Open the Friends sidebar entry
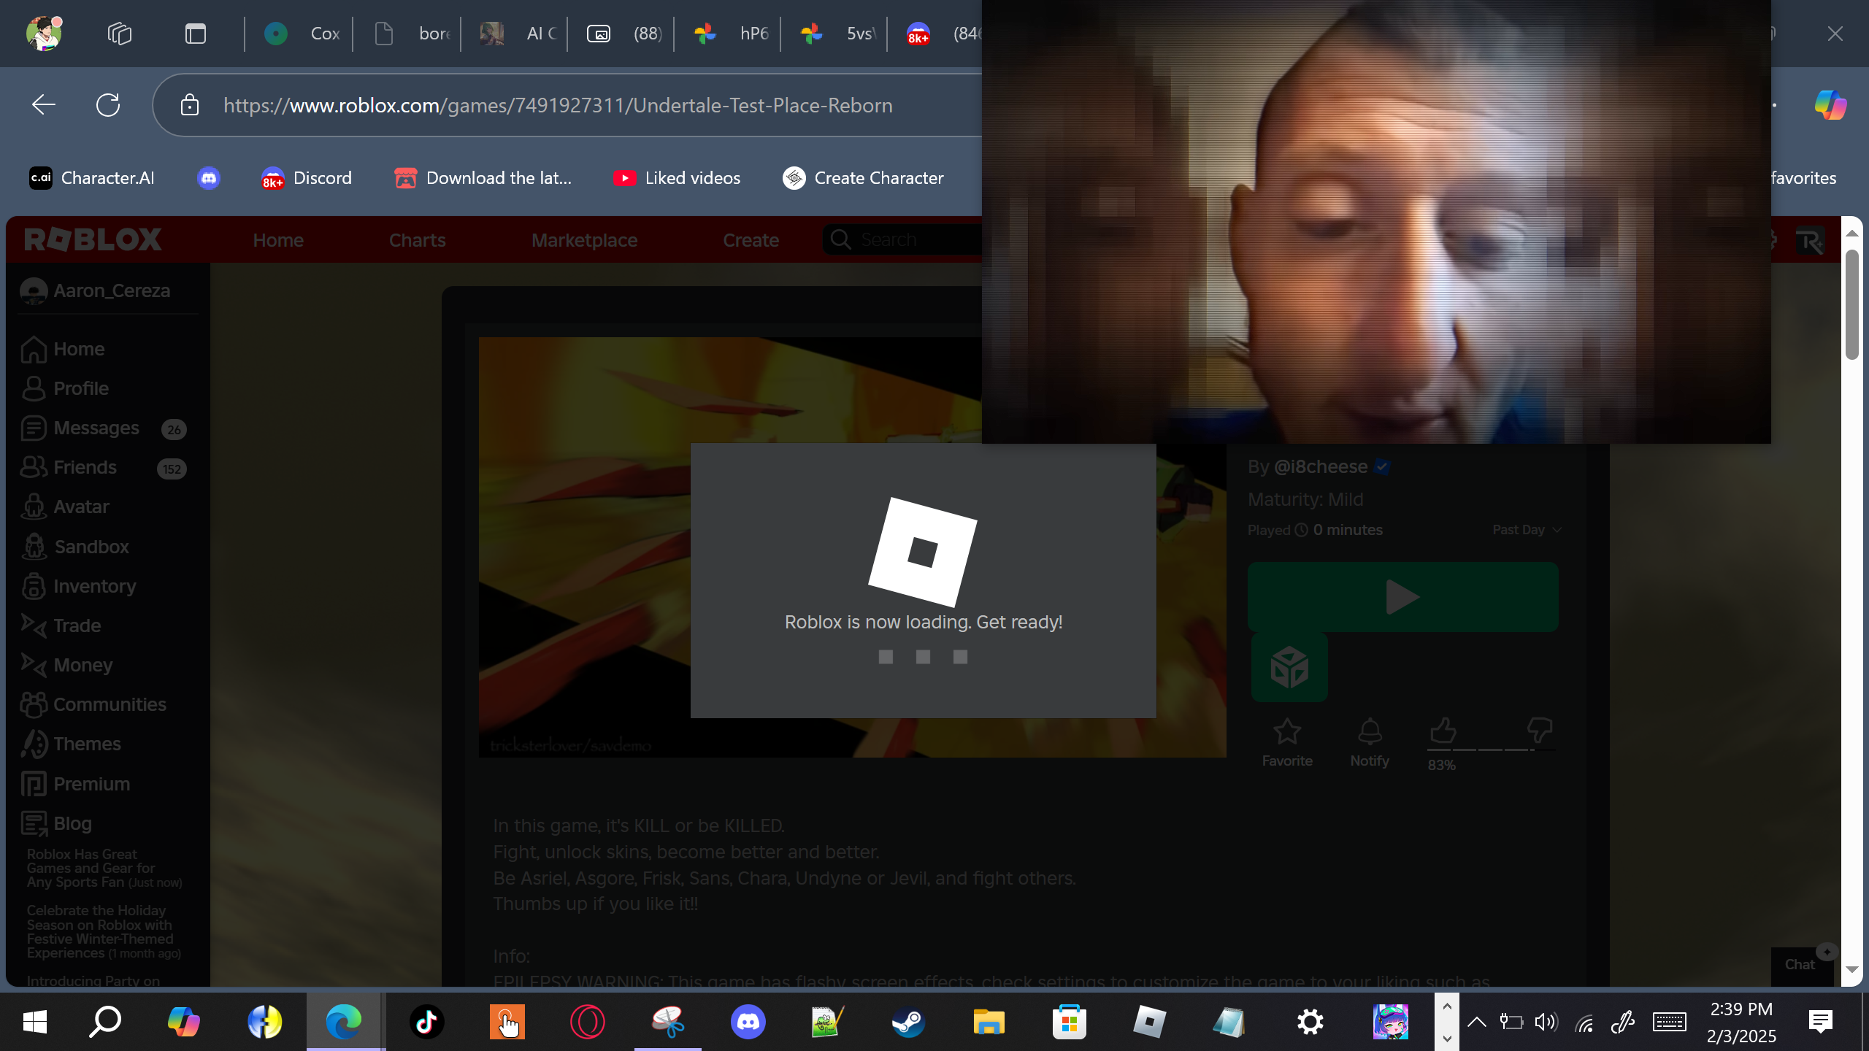Viewport: 1869px width, 1051px height. pyautogui.click(x=85, y=467)
